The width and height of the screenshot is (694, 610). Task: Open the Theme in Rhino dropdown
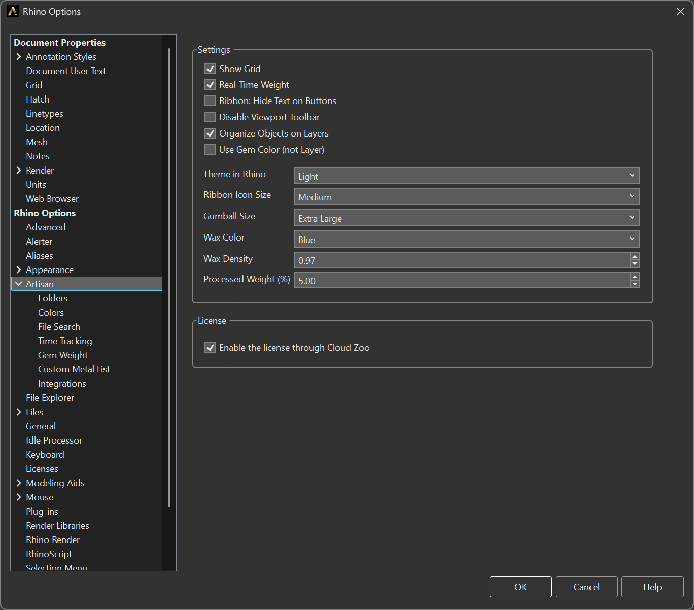(467, 176)
